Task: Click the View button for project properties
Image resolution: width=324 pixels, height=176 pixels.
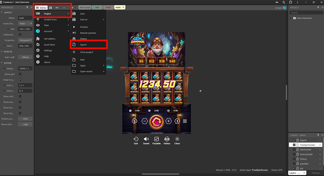Action: click(x=25, y=118)
